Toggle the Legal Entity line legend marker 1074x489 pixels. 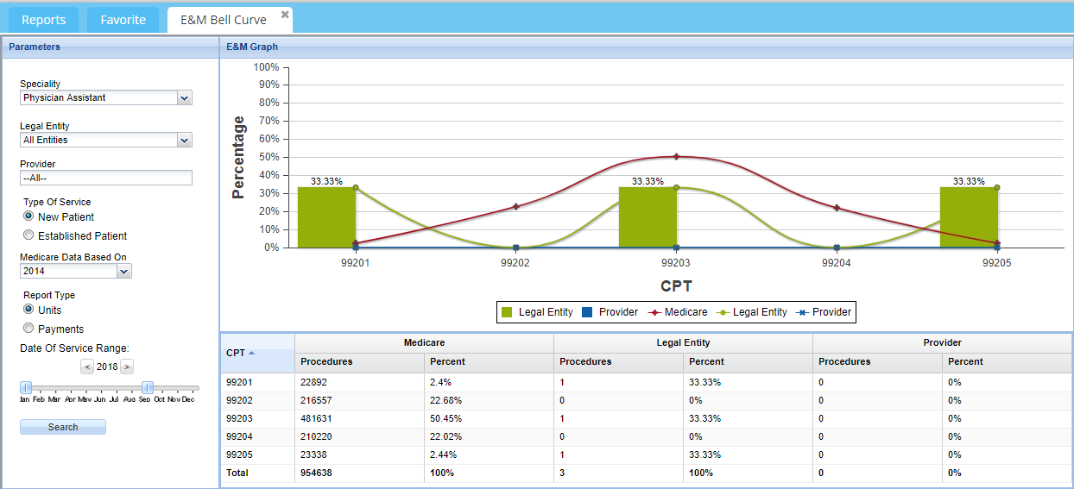(721, 312)
